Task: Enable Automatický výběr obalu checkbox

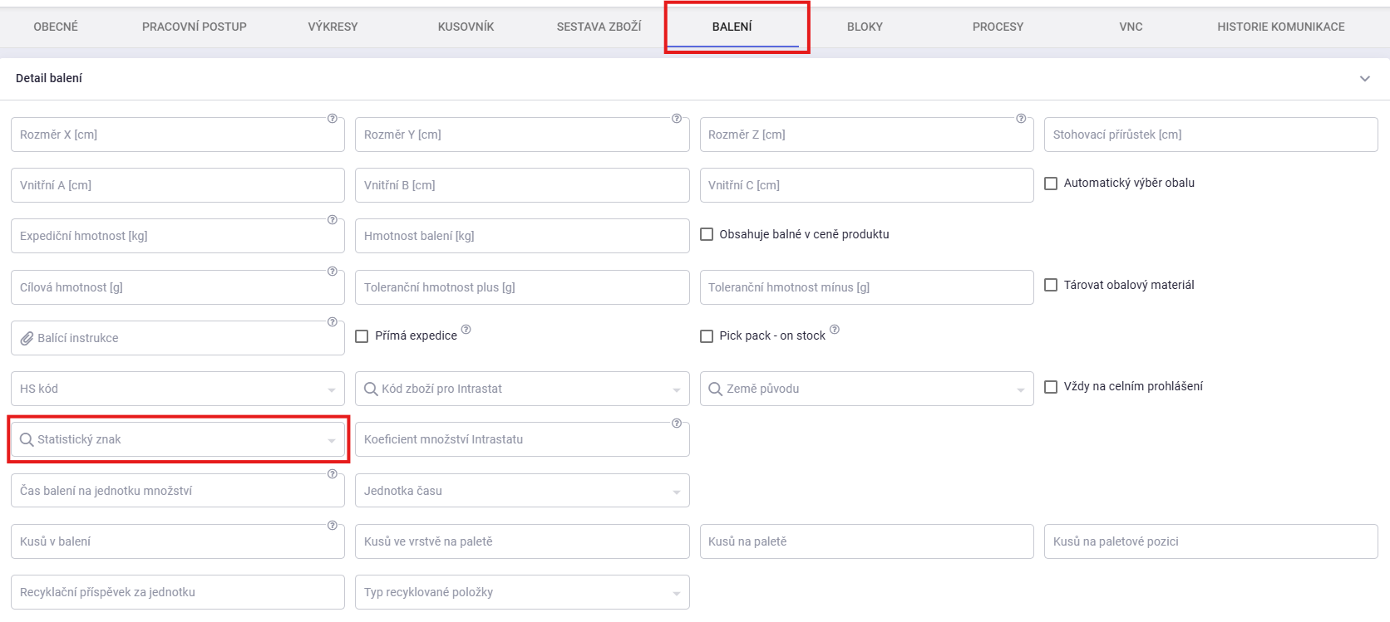Action: pos(1051,184)
